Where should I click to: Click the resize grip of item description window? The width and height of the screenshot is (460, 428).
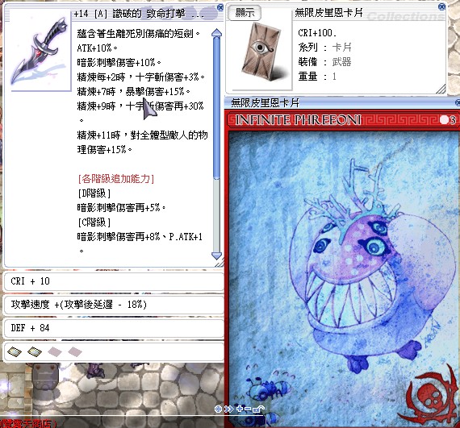[220, 263]
